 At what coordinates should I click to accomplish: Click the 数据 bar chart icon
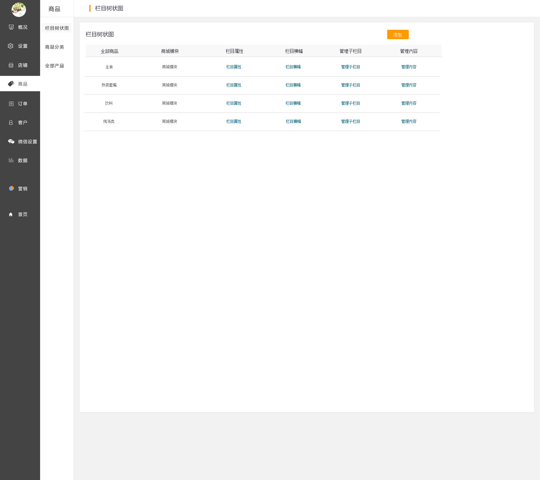pyautogui.click(x=11, y=160)
